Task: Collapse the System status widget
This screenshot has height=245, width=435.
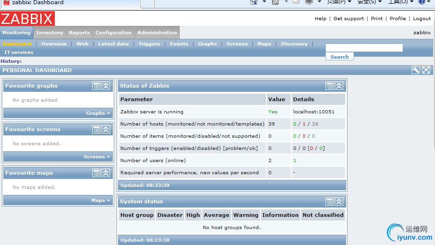Action: pos(339,201)
